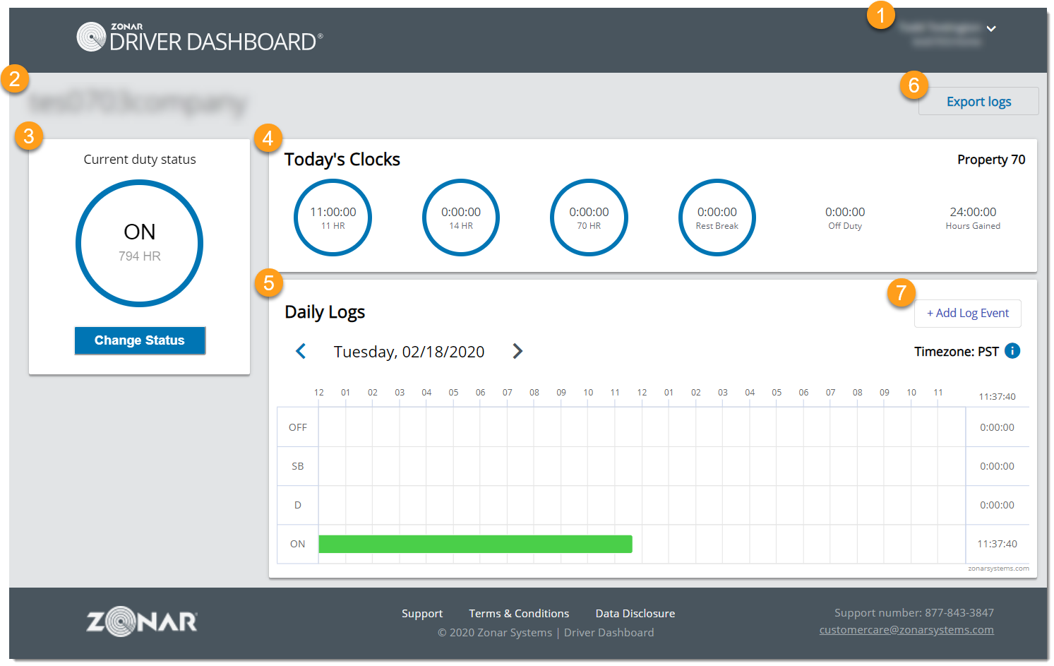1054x666 pixels.
Task: Click the Zonar logo in the header
Action: (x=91, y=37)
